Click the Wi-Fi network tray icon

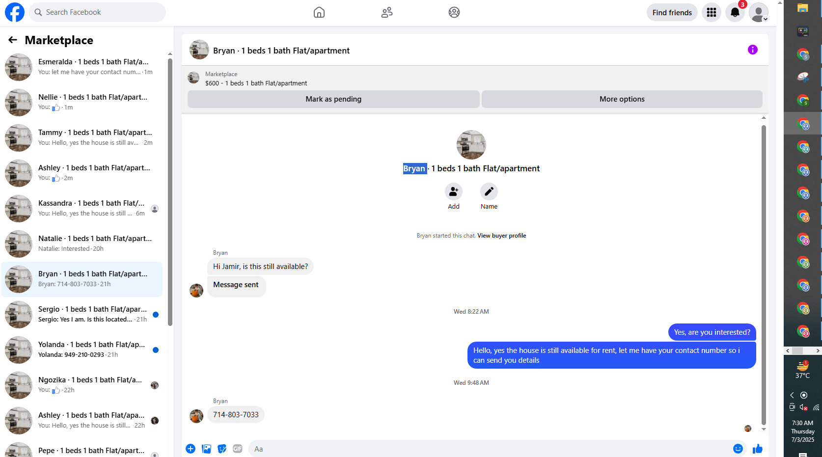coord(816,407)
